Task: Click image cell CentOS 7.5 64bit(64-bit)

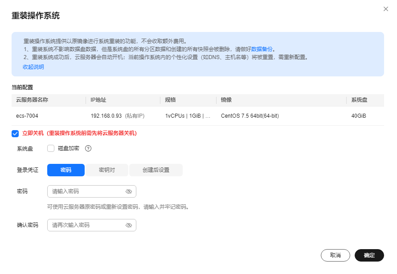Action: point(250,116)
